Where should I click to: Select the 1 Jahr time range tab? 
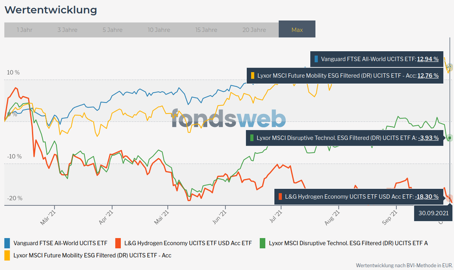point(24,30)
